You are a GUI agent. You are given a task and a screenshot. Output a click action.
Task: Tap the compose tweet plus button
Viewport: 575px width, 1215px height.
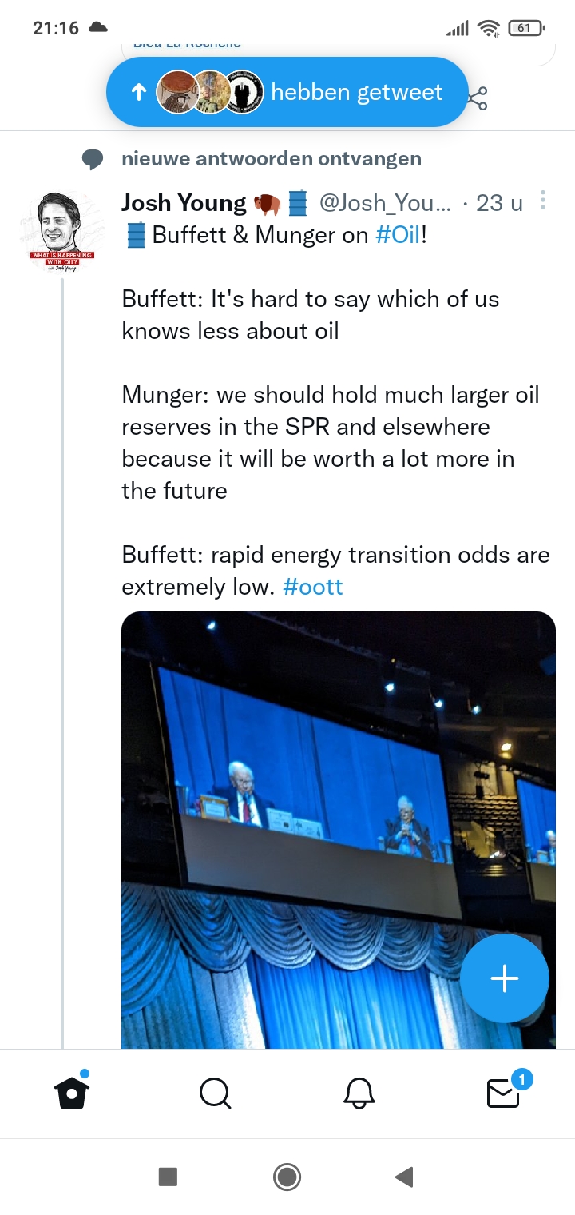[x=504, y=978]
